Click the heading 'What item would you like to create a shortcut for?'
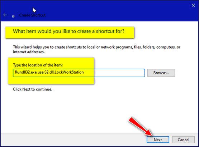Image resolution: width=199 pixels, height=147 pixels. point(68,31)
